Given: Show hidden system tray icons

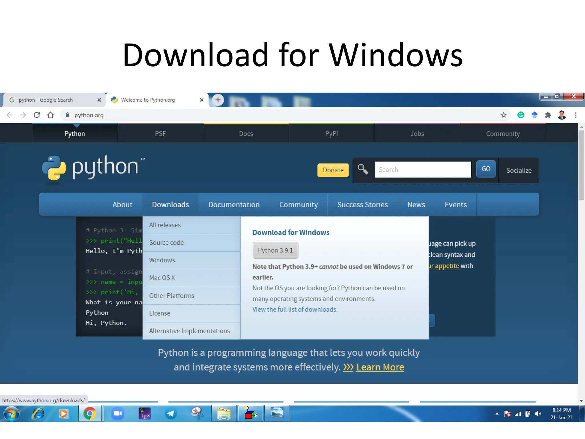Looking at the screenshot, I should pyautogui.click(x=497, y=414).
